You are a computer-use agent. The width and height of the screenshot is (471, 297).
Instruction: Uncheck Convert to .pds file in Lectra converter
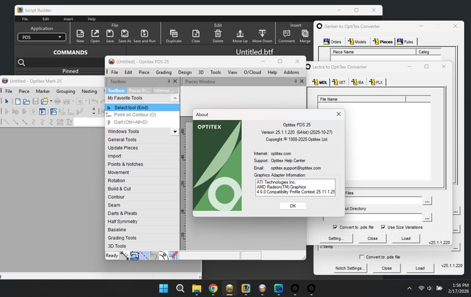(x=334, y=227)
